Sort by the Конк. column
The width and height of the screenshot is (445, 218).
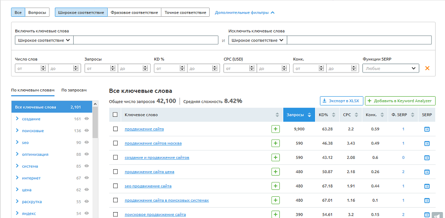(375, 115)
